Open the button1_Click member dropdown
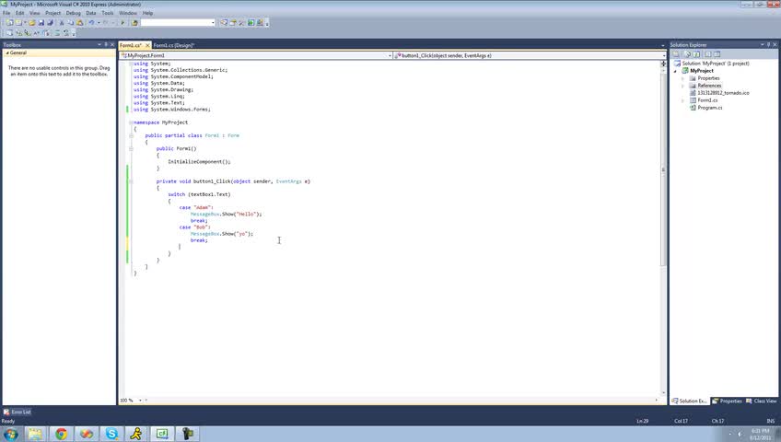This screenshot has width=781, height=442. pyautogui.click(x=663, y=56)
